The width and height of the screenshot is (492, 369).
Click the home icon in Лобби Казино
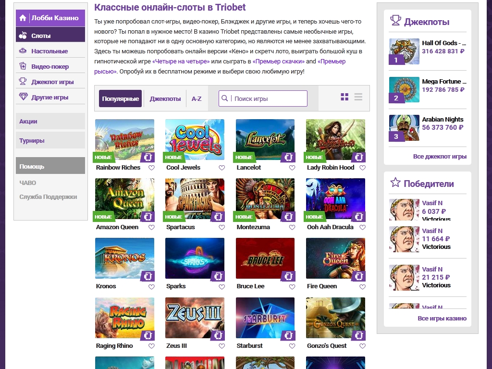tap(23, 18)
